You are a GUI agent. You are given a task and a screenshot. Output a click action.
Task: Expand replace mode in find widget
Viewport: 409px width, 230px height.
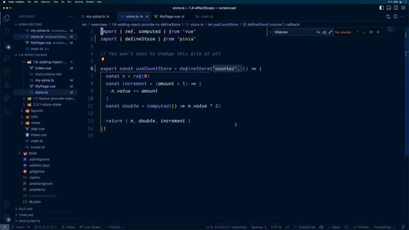point(270,32)
